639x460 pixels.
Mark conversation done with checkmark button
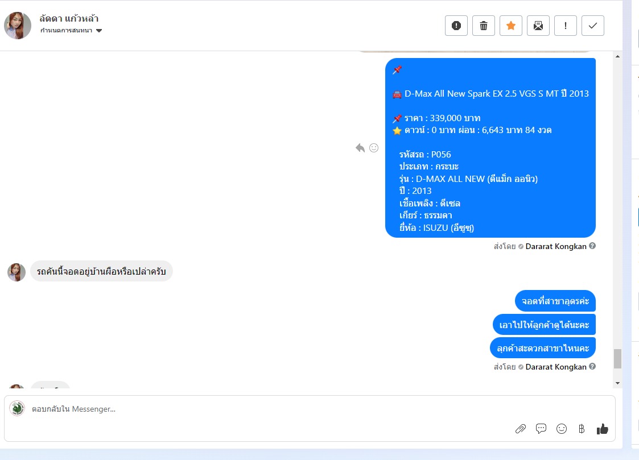click(592, 26)
